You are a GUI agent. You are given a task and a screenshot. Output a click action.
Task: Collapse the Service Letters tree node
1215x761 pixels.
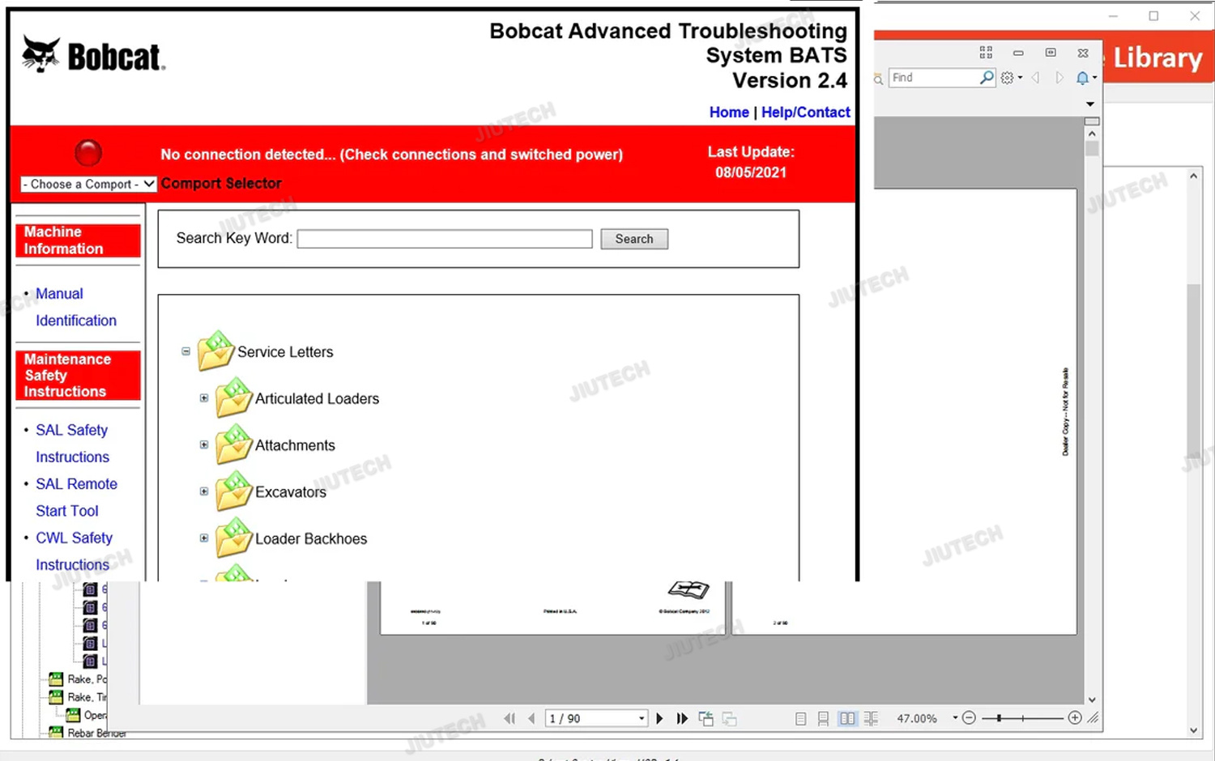pos(186,351)
